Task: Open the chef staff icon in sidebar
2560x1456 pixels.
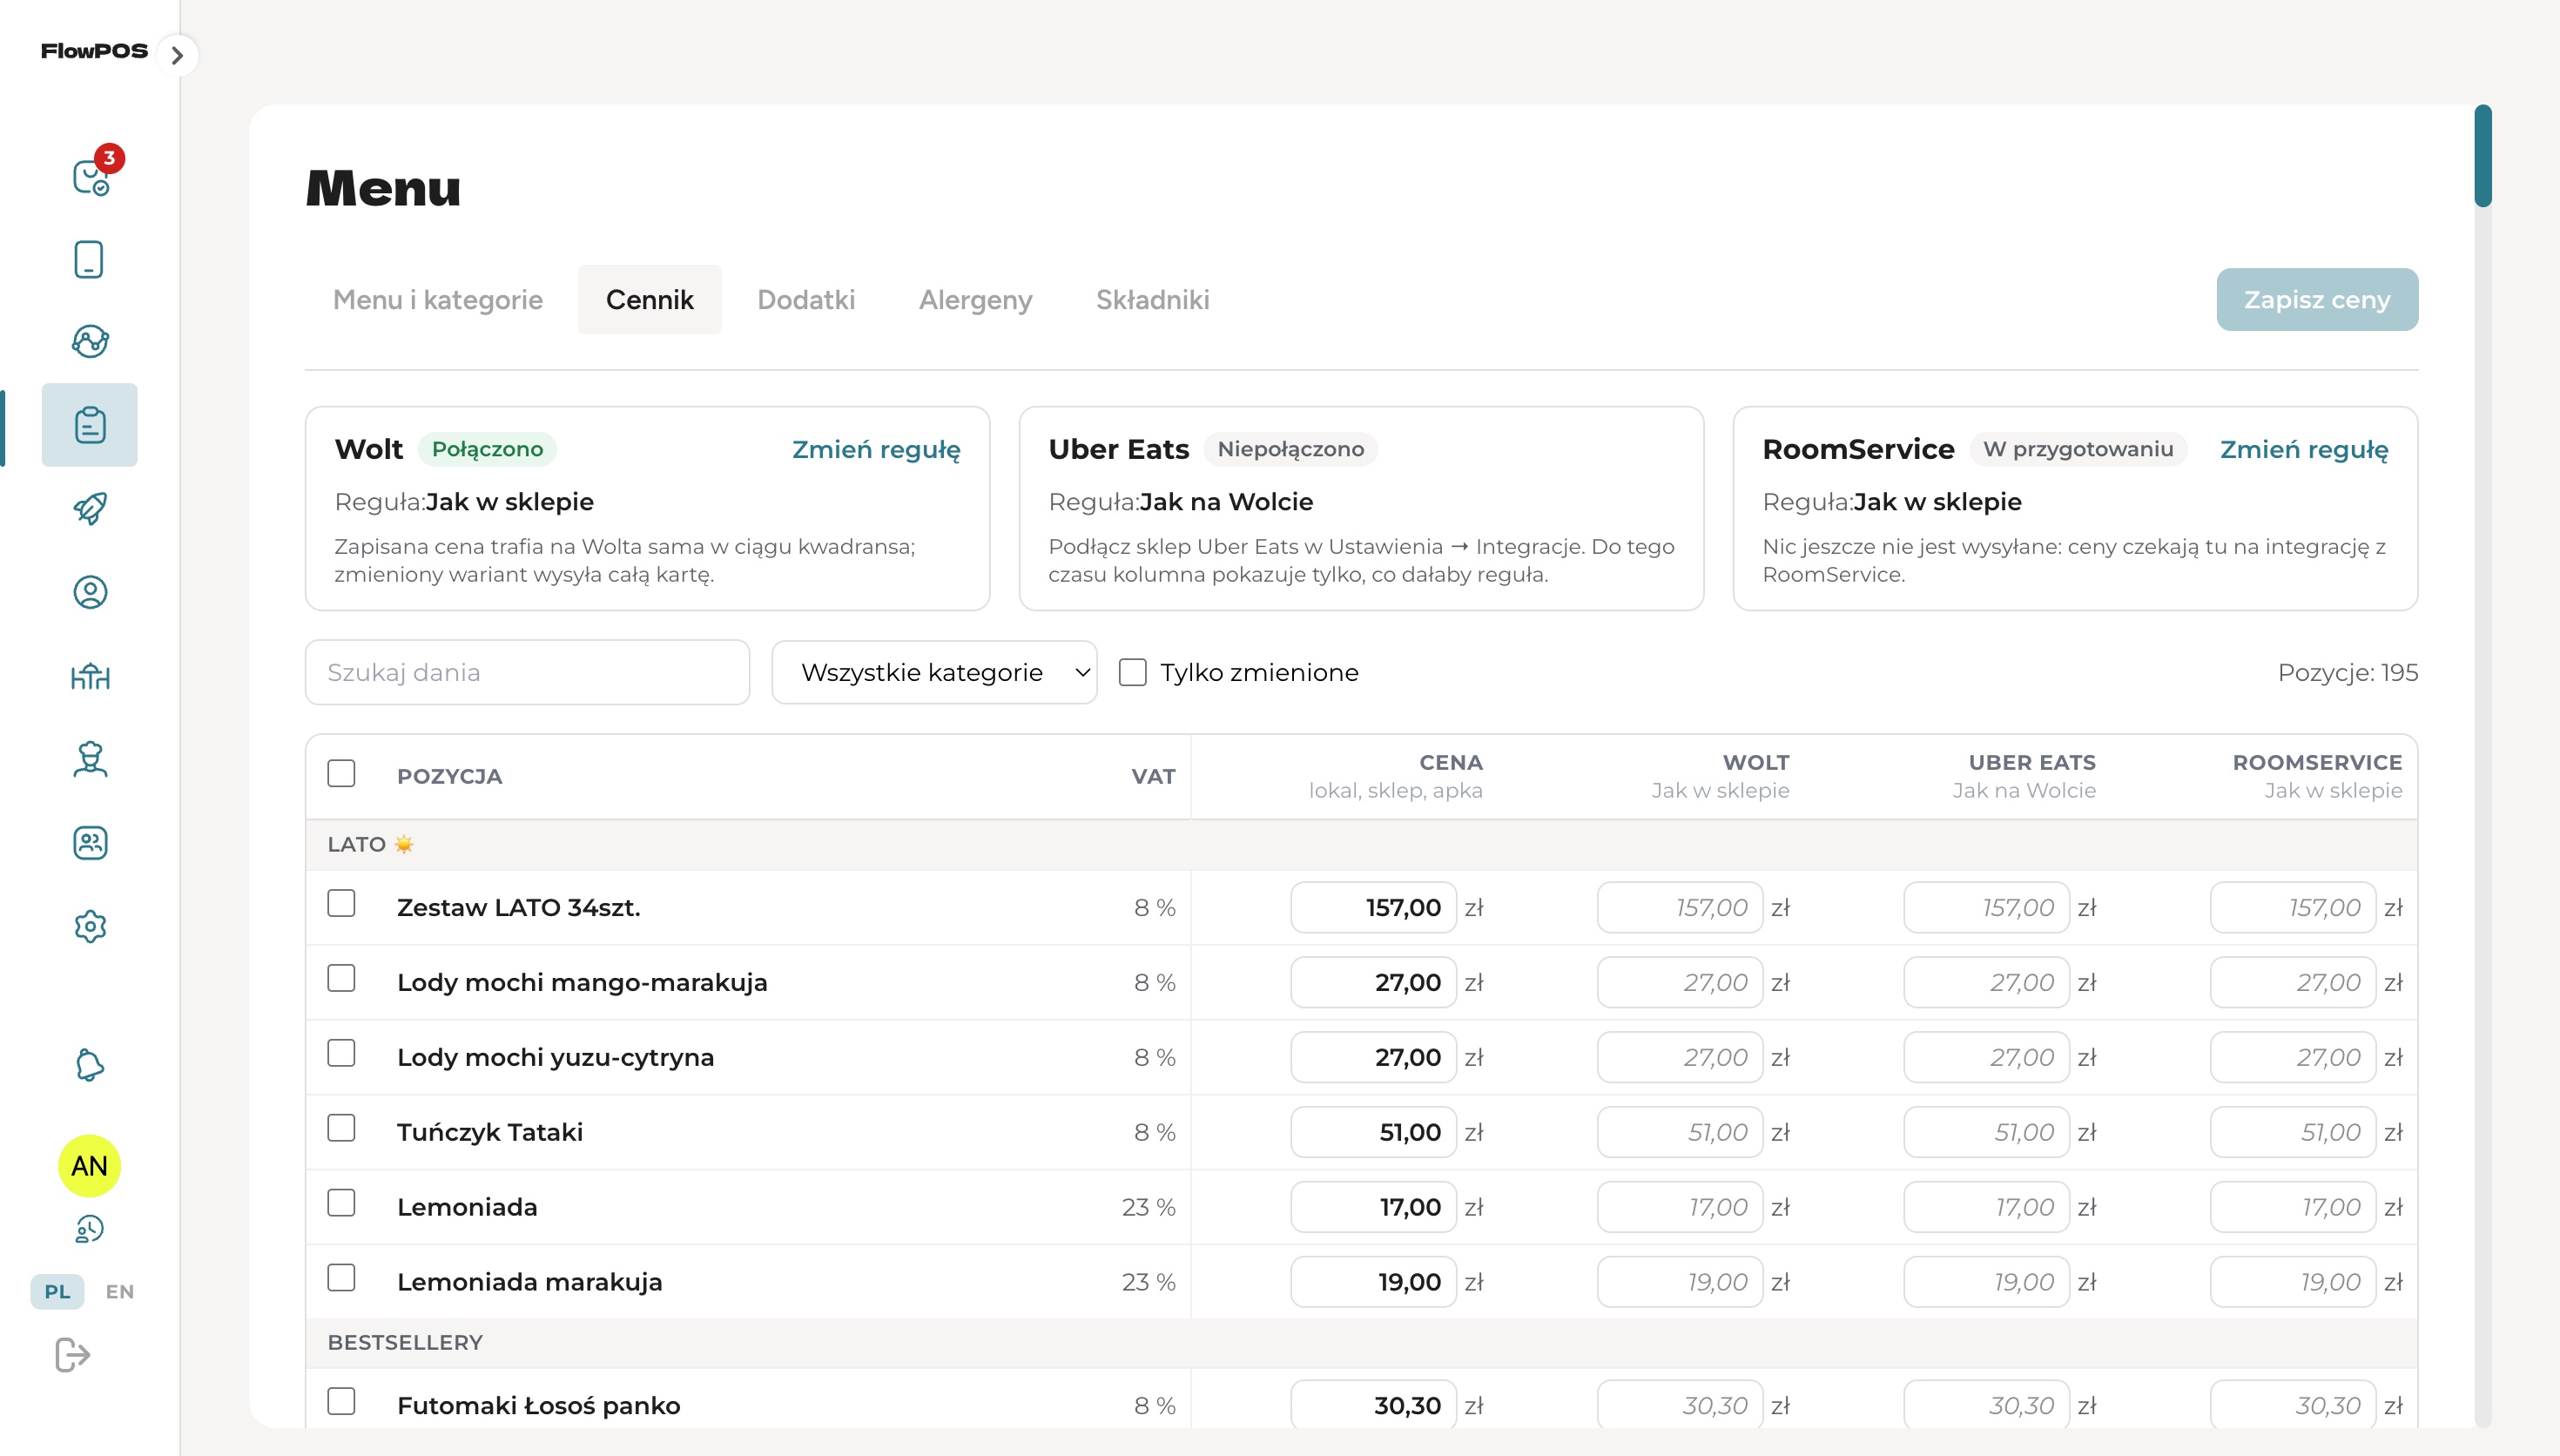Action: tap(90, 759)
